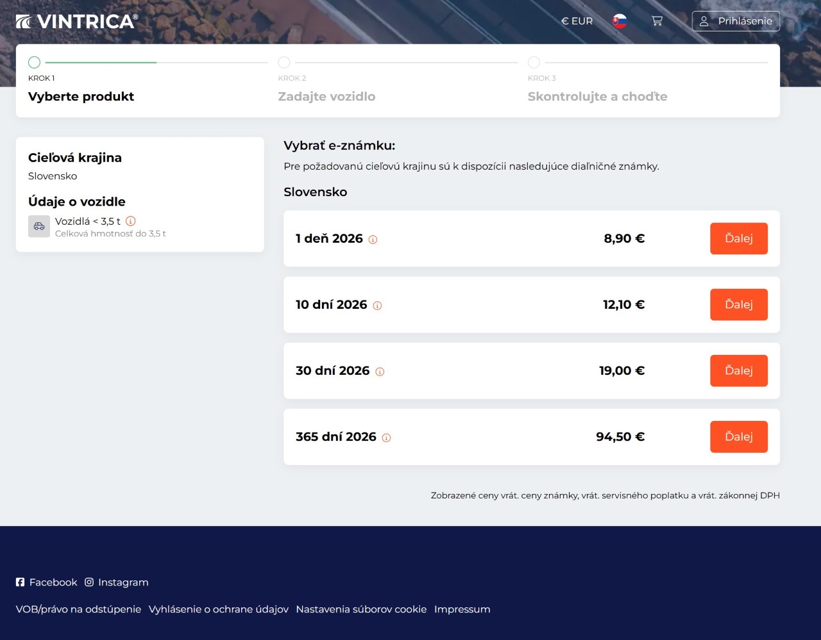Select the Krok 2 step circle
This screenshot has height=640, width=821.
tap(284, 62)
